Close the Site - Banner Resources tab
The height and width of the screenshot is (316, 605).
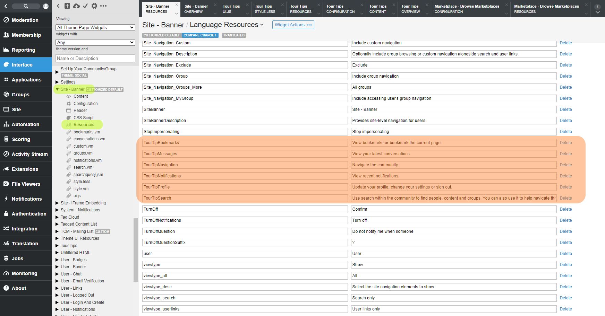pos(176,5)
